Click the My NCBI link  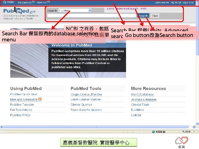click(176, 2)
